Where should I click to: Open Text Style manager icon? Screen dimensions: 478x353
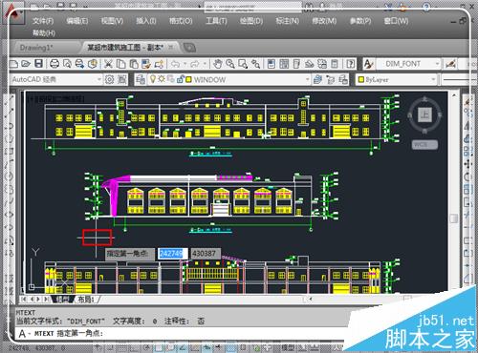coord(368,64)
